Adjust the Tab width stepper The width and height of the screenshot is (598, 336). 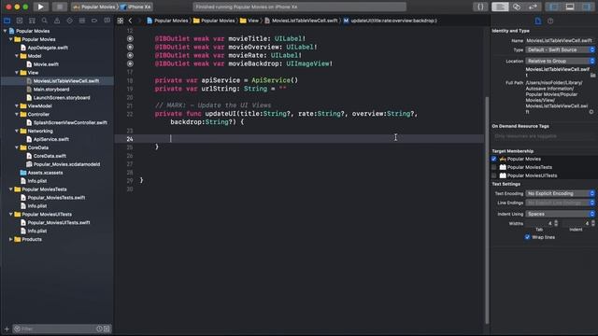coord(556,223)
